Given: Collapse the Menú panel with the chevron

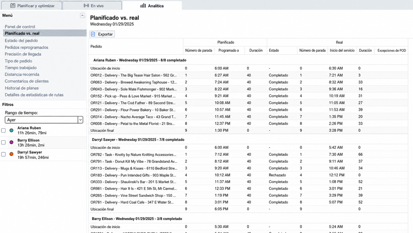Looking at the screenshot, I should [82, 16].
